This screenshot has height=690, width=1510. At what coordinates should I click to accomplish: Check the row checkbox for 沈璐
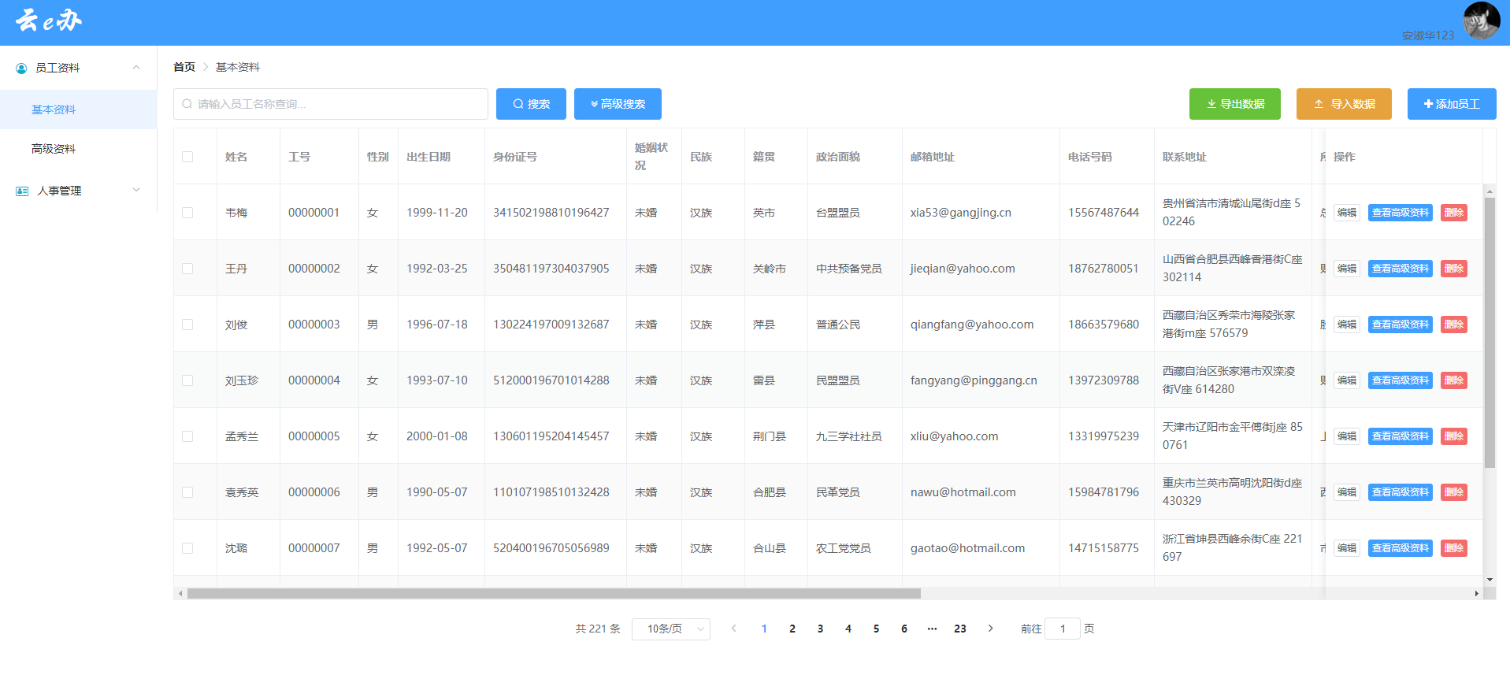click(187, 548)
